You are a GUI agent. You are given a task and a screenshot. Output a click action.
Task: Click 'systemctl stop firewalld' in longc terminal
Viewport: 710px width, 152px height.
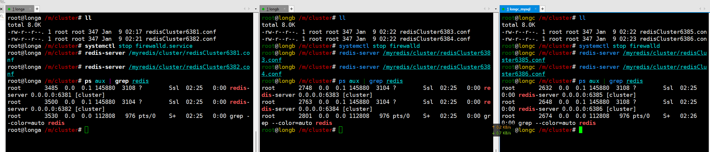[619, 46]
